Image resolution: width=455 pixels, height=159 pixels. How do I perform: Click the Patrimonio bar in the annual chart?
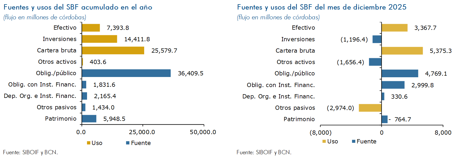(x=89, y=119)
